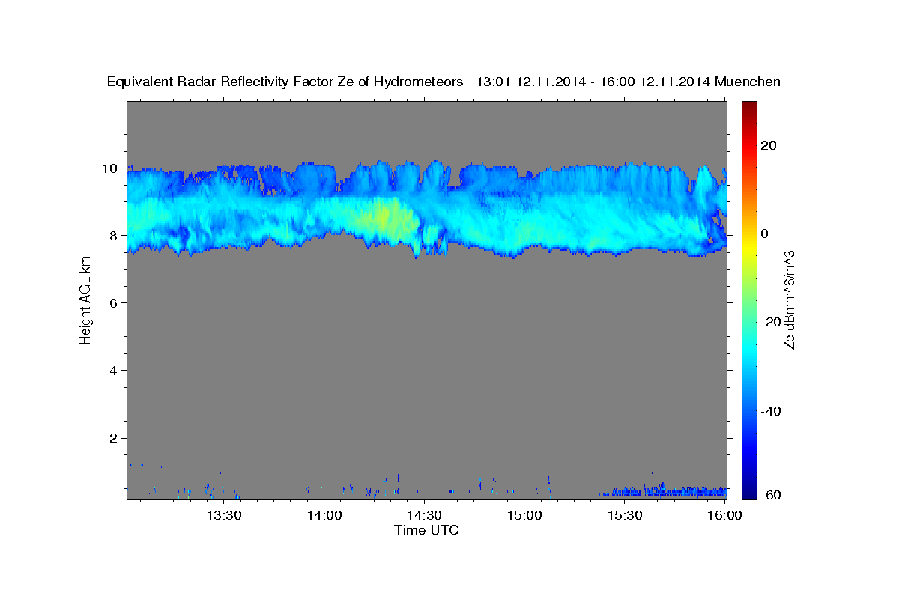Click the '13:30' time tick label
The height and width of the screenshot is (599, 899).
(x=223, y=516)
